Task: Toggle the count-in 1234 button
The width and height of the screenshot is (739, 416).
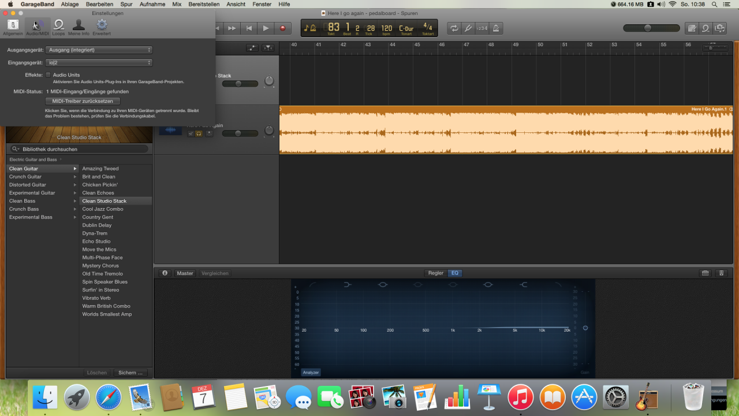Action: pos(482,28)
